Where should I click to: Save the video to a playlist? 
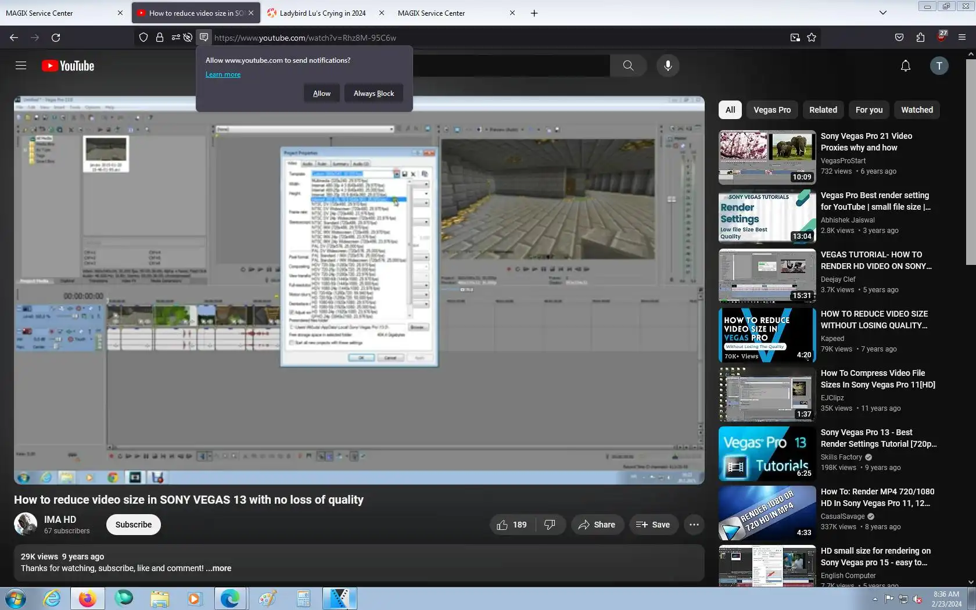(x=654, y=525)
